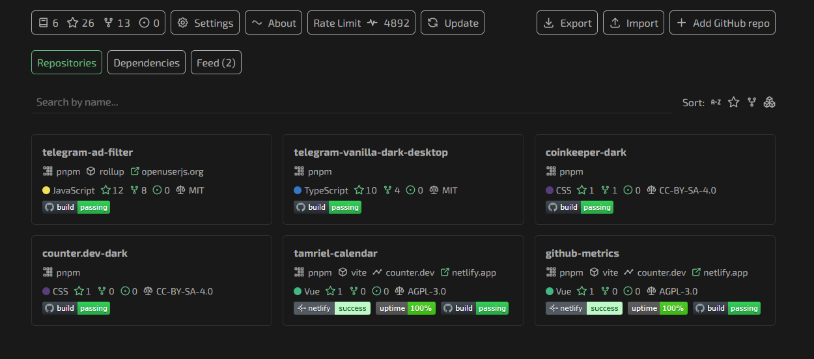Click Add GitHub repo
Screen dimensions: 814x359
coord(722,23)
